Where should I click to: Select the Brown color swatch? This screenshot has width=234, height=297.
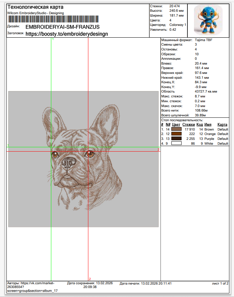(176, 129)
